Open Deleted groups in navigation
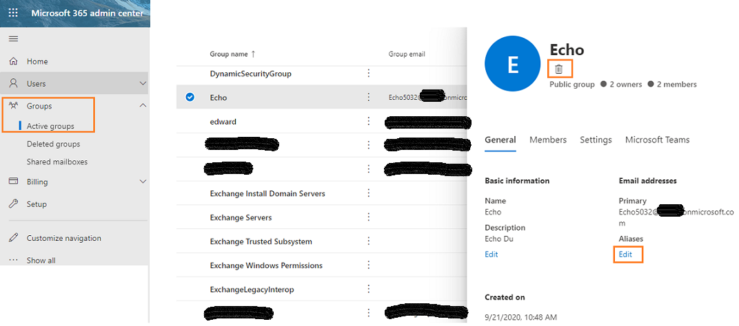 pyautogui.click(x=53, y=144)
